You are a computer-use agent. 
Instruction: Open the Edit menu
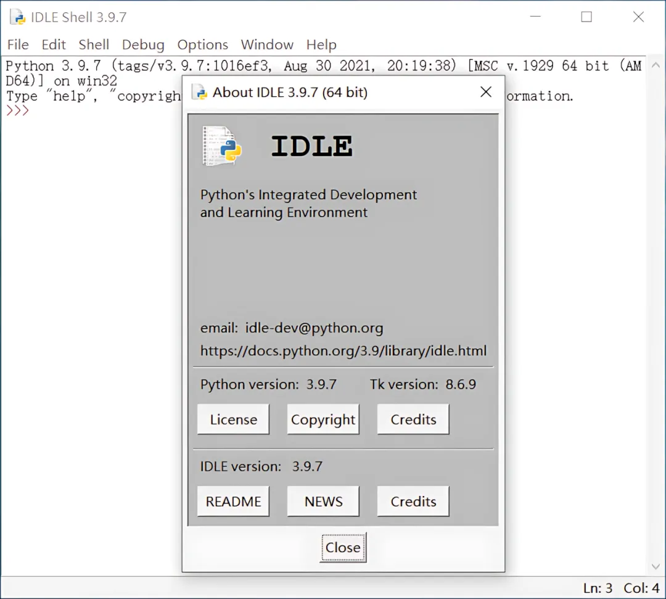(54, 44)
